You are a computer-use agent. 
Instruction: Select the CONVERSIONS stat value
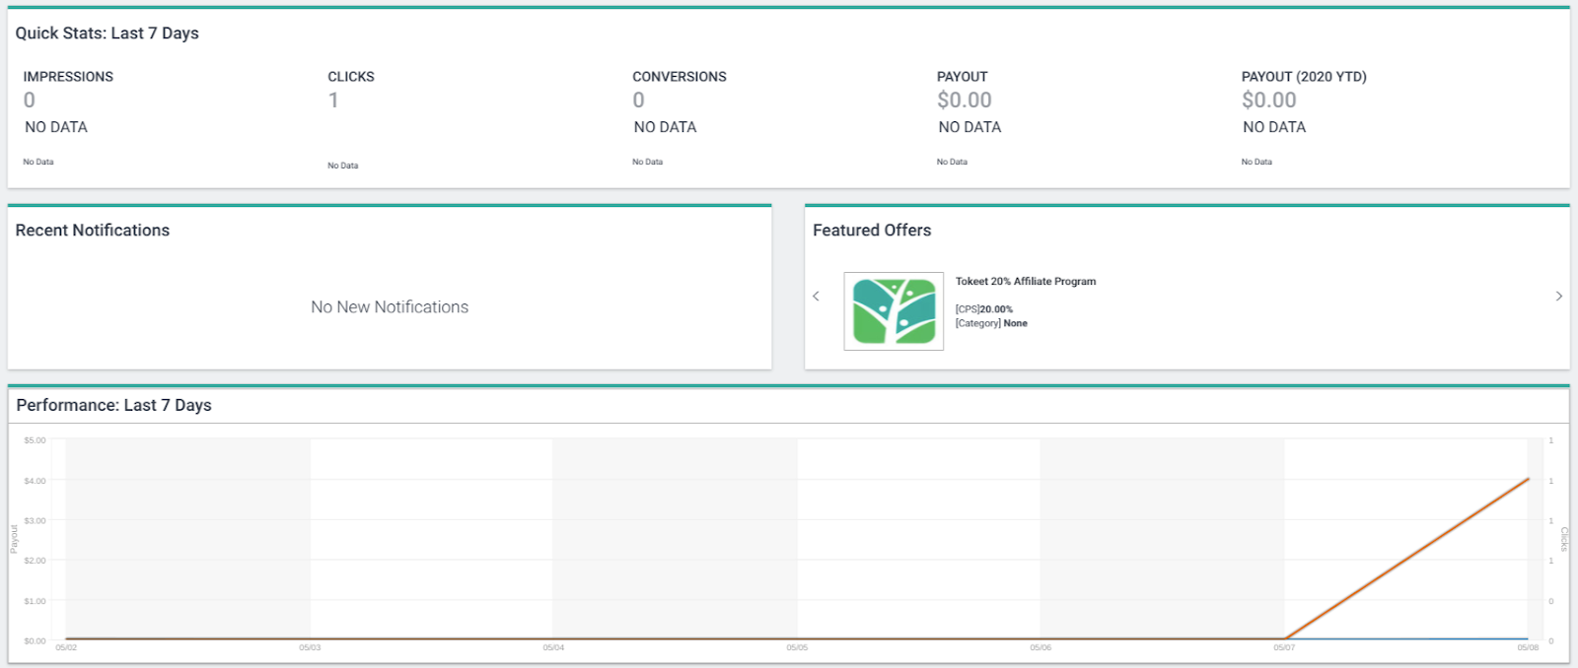point(639,100)
